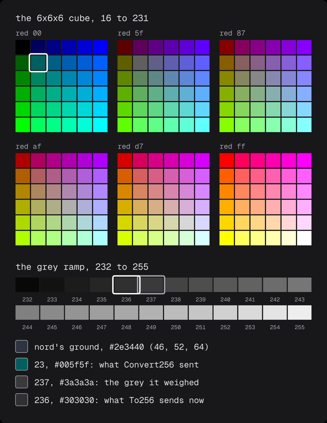Image resolution: width=327 pixels, height=423 pixels.
Task: Pick the pure green swatch in red 00 grid
Action: point(23,125)
